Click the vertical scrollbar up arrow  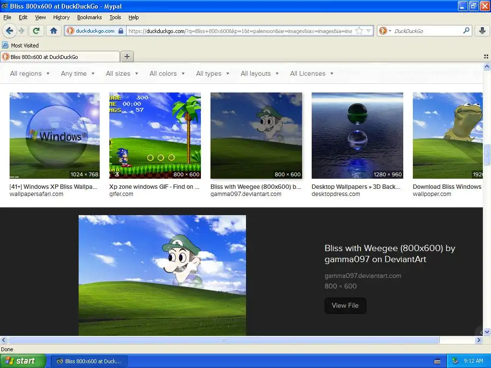click(487, 66)
